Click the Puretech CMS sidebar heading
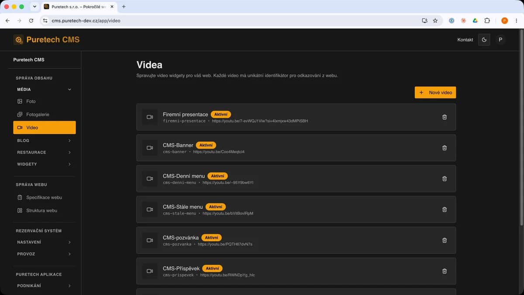524x295 pixels. click(29, 60)
